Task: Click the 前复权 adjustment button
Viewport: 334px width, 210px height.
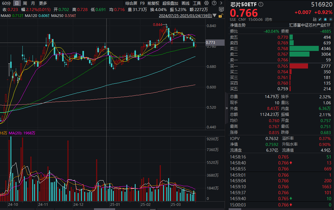Action: (x=153, y=3)
